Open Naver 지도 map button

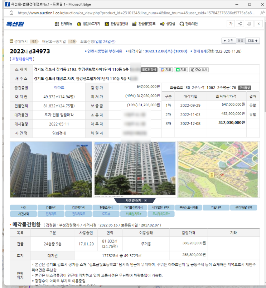[181, 70]
